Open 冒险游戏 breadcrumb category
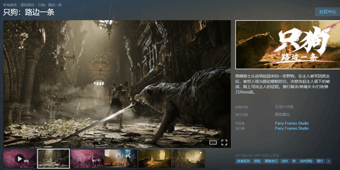Viewport: 340px width, 170px height. click(27, 5)
